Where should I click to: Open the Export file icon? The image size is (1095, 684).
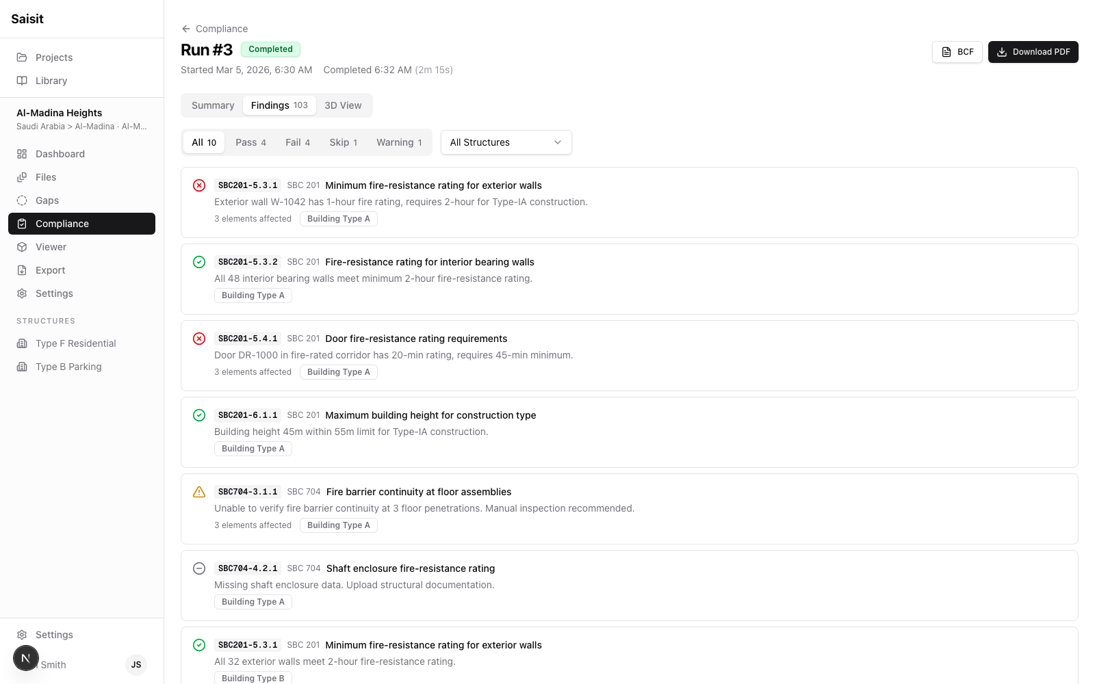22,270
